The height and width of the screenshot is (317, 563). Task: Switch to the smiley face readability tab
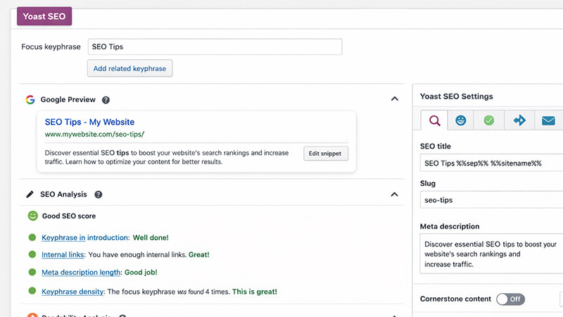coord(461,120)
